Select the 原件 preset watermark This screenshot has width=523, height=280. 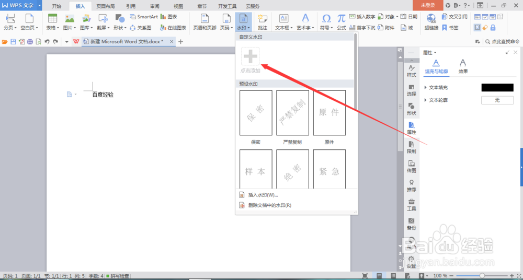click(x=329, y=113)
